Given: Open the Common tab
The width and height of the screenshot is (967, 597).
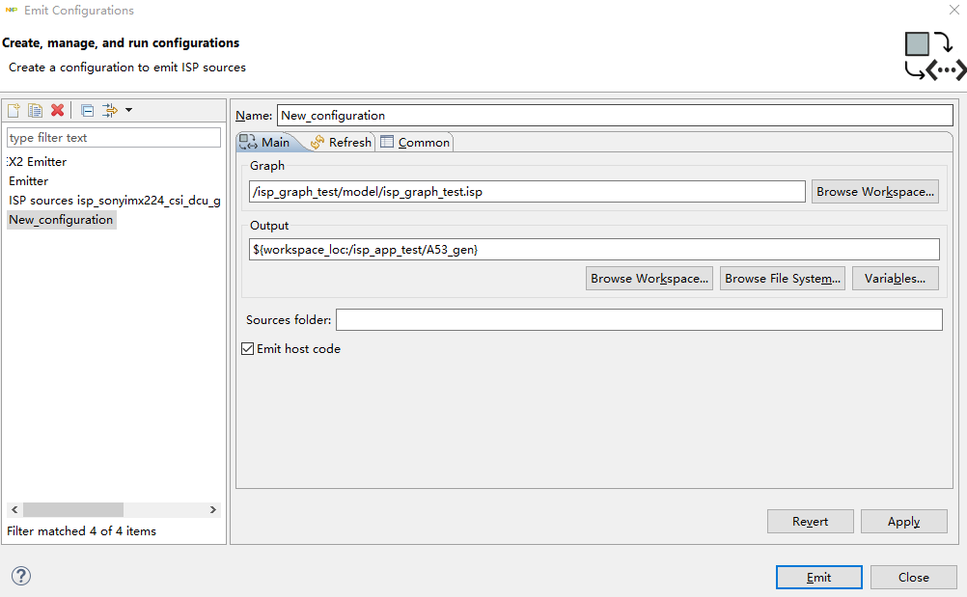Looking at the screenshot, I should tap(415, 142).
